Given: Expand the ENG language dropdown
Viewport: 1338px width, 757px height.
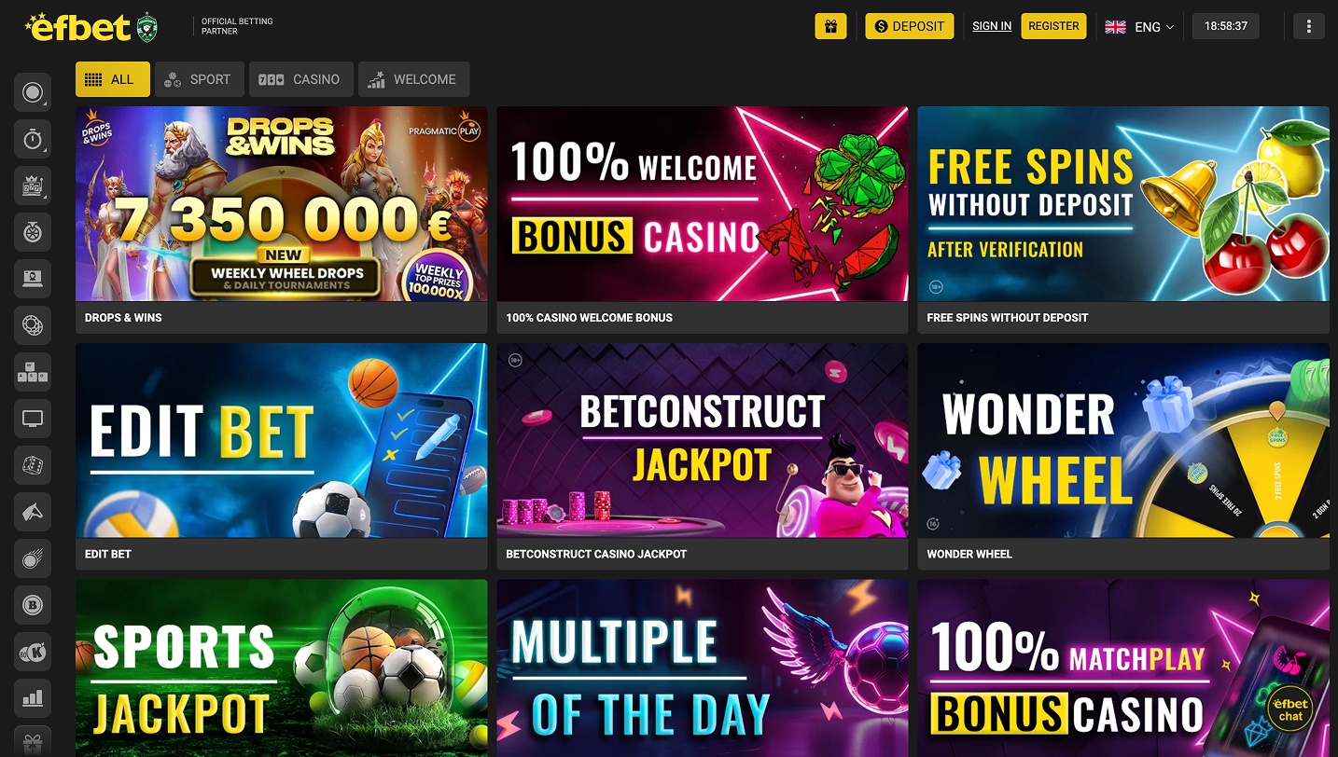Looking at the screenshot, I should (x=1139, y=26).
